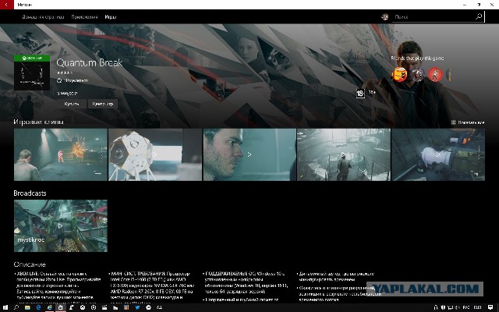The height and width of the screenshot is (312, 499).
Task: Play the fourth clip with foggy walkway
Action: 344,154
